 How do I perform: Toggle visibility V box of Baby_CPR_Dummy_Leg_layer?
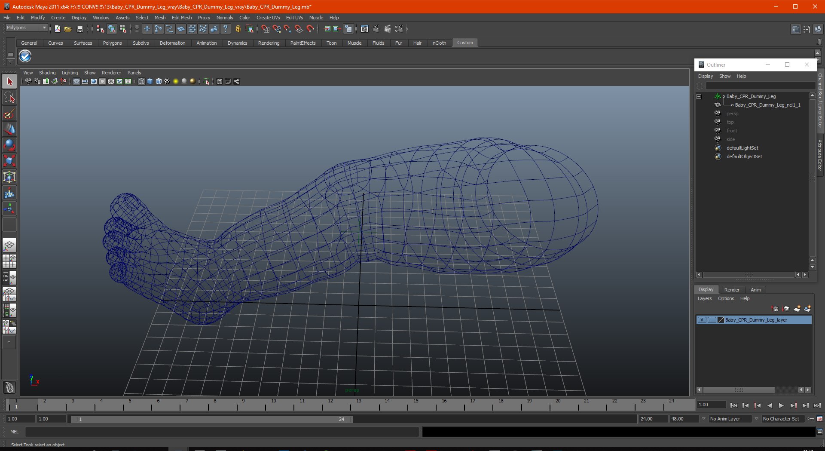pos(702,320)
